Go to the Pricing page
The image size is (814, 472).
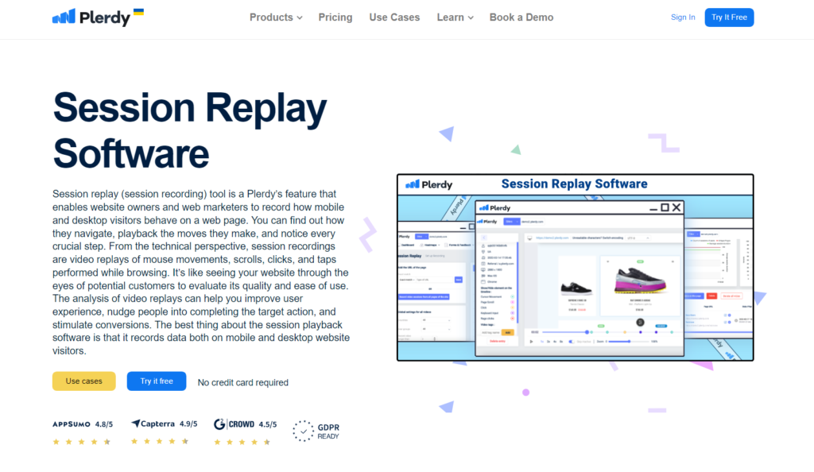point(335,17)
